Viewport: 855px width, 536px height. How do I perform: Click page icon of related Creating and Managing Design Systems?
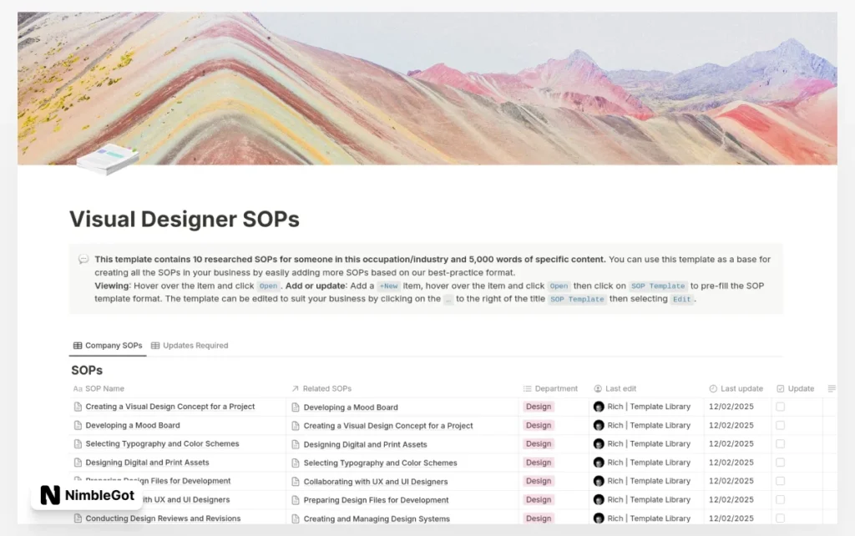pos(296,518)
